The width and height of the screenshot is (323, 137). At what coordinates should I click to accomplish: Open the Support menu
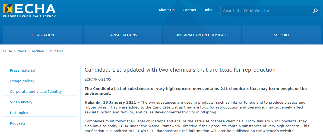click(281, 35)
